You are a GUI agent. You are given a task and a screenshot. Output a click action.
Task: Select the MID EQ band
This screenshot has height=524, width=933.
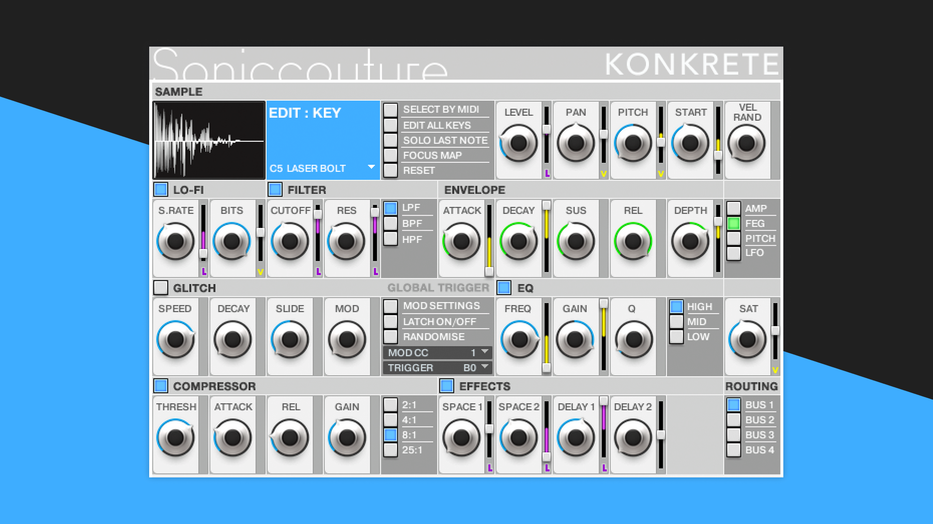pyautogui.click(x=675, y=321)
